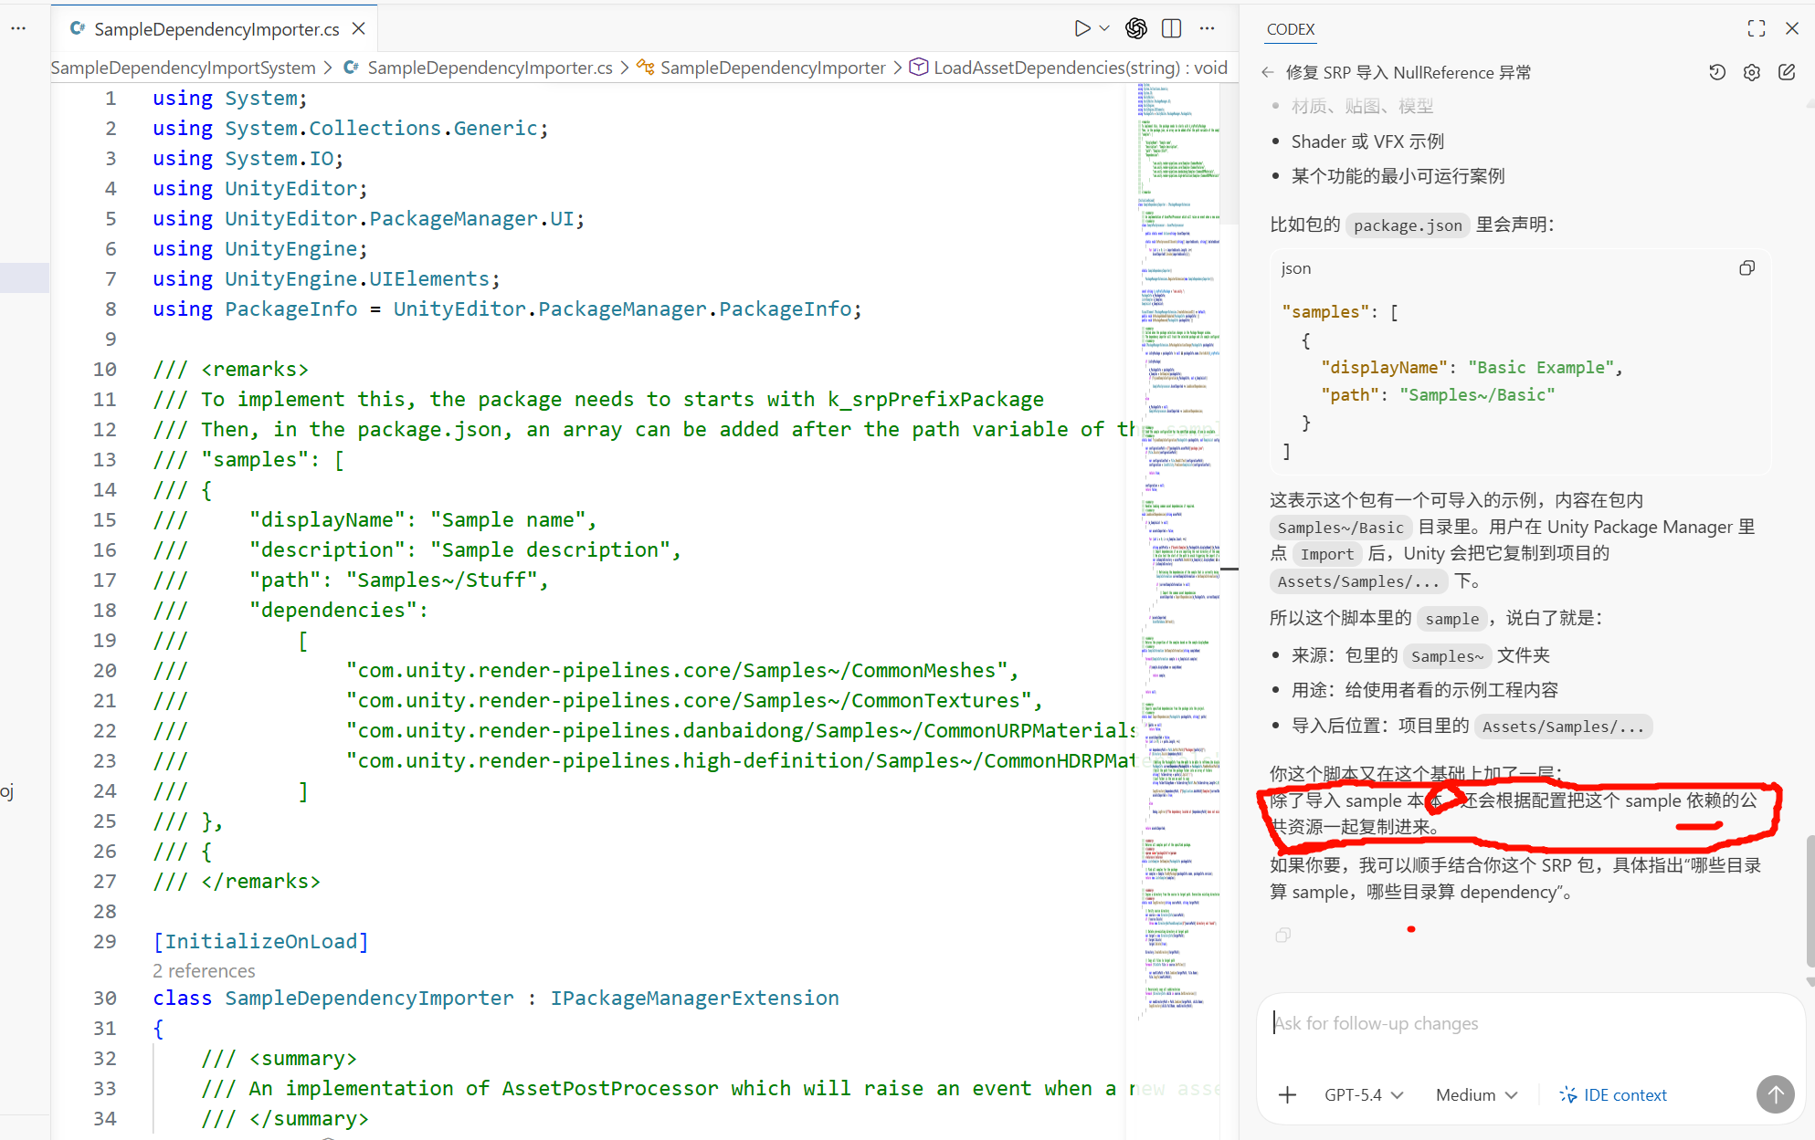Open the Codex chat history icon

pos(1717,72)
